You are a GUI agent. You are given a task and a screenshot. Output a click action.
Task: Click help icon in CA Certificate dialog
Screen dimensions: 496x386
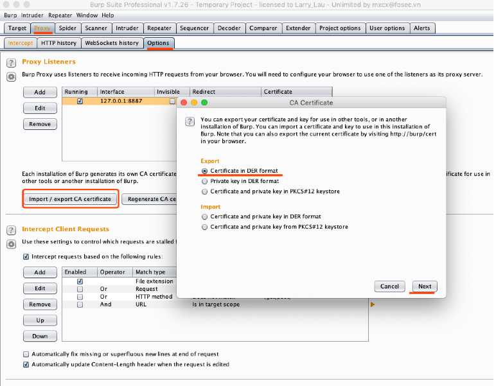190,121
